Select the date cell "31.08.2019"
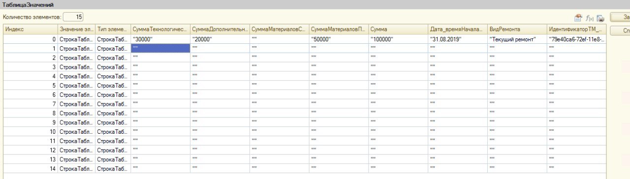Viewport: 630px width, 179px height. pyautogui.click(x=458, y=39)
